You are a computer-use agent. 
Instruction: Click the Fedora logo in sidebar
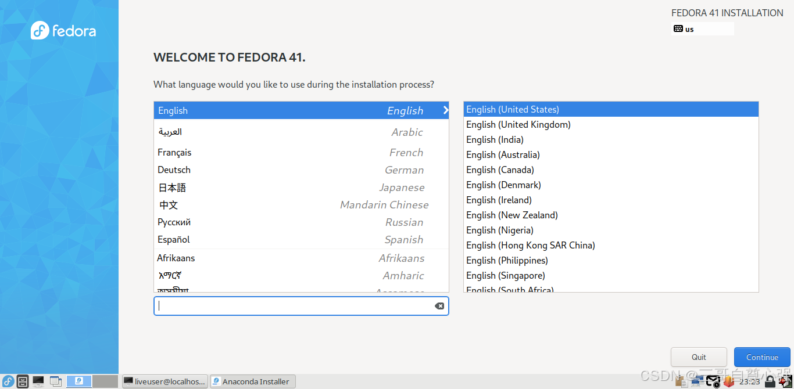(63, 30)
